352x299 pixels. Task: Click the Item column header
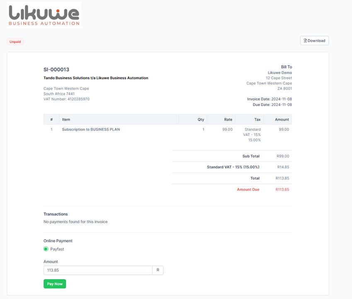(x=66, y=119)
